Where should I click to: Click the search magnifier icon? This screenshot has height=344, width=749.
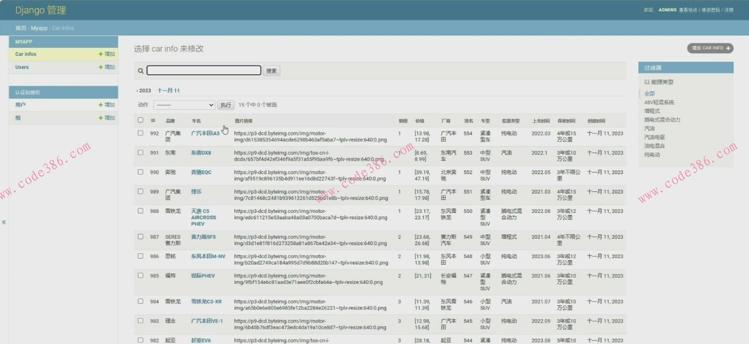[141, 71]
